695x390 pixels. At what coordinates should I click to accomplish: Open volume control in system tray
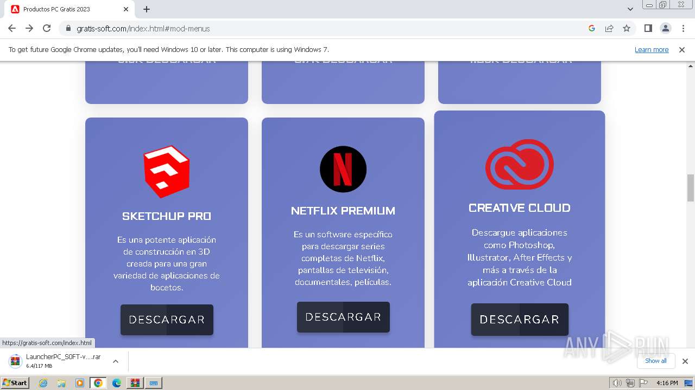[617, 383]
